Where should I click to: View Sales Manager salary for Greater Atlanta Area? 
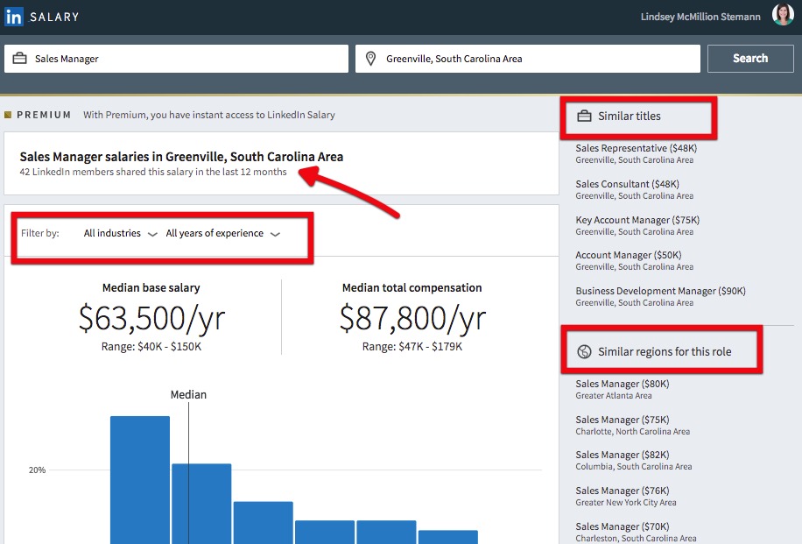pyautogui.click(x=622, y=384)
